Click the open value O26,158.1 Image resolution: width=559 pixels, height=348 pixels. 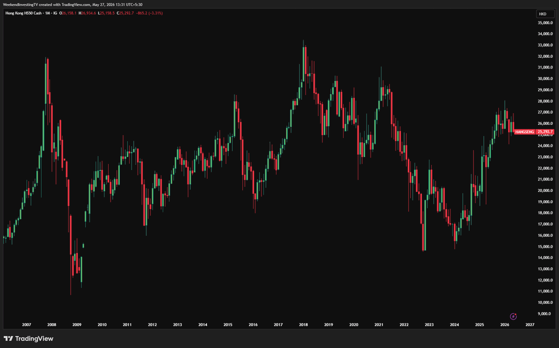coord(68,13)
